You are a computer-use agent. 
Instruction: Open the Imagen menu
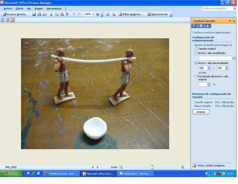39,8
